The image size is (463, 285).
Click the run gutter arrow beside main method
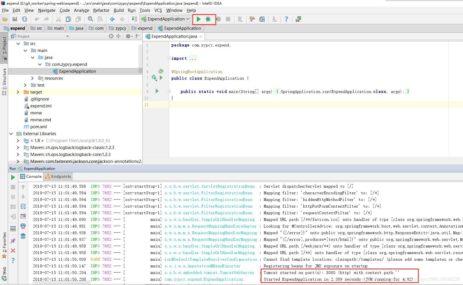click(157, 91)
